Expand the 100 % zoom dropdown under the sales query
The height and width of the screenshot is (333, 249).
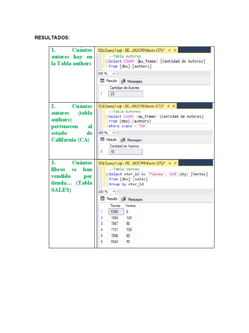pos(113,192)
